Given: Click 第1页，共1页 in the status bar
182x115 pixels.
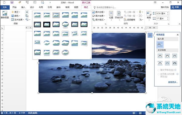Looking at the screenshot, I should click(x=8, y=113).
